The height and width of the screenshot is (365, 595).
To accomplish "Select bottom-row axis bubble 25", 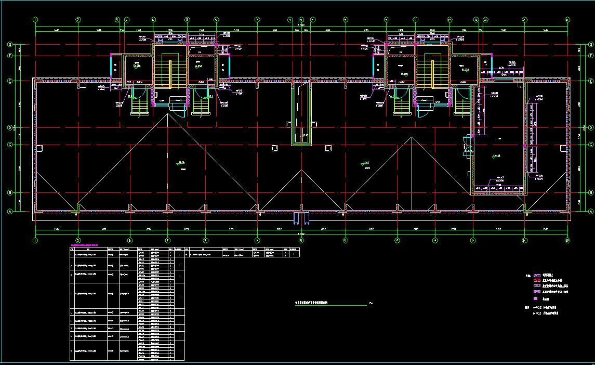I will 567,240.
